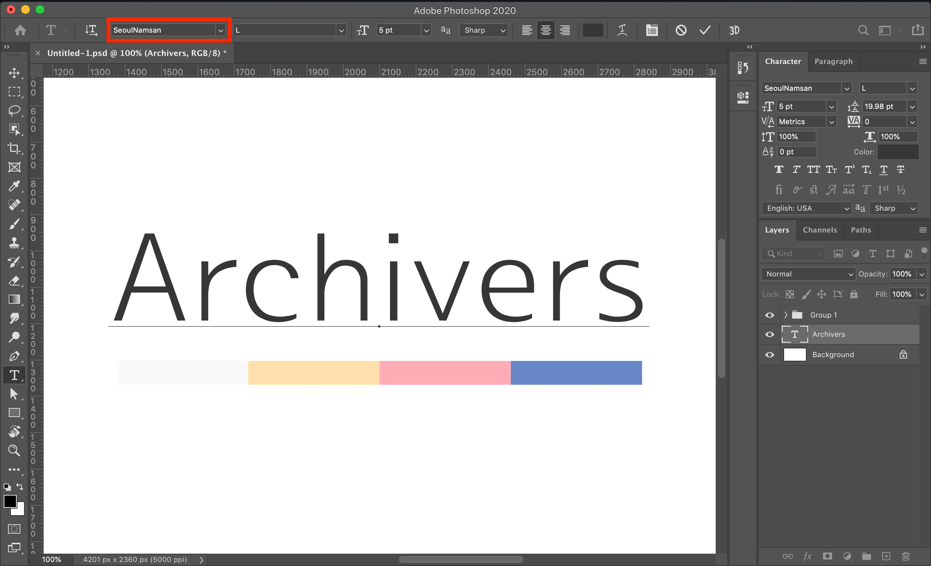The image size is (931, 566).
Task: Center align the text
Action: (546, 30)
